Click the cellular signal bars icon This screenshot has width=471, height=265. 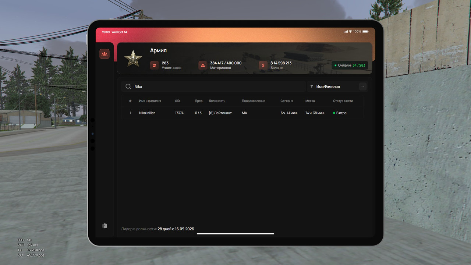(346, 32)
